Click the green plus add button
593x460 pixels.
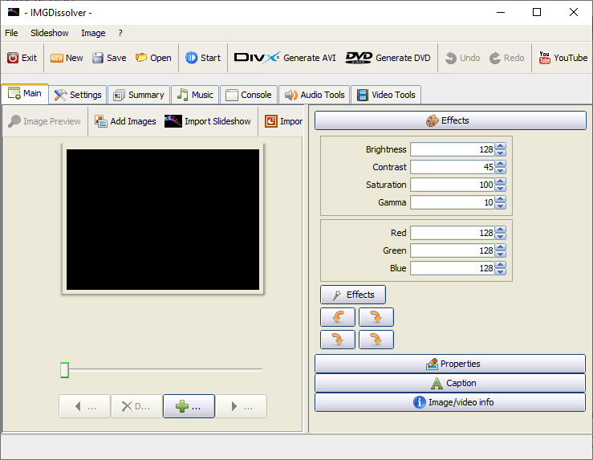coord(189,406)
